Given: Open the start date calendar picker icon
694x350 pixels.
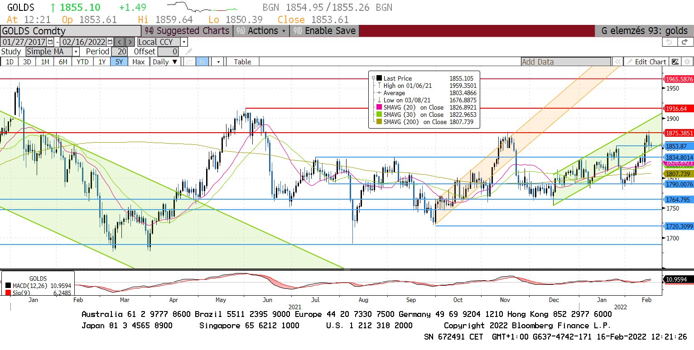Looking at the screenshot, I should pos(50,42).
